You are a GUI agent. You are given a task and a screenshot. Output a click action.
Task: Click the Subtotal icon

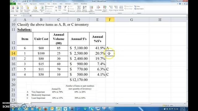(x=121, y=9)
